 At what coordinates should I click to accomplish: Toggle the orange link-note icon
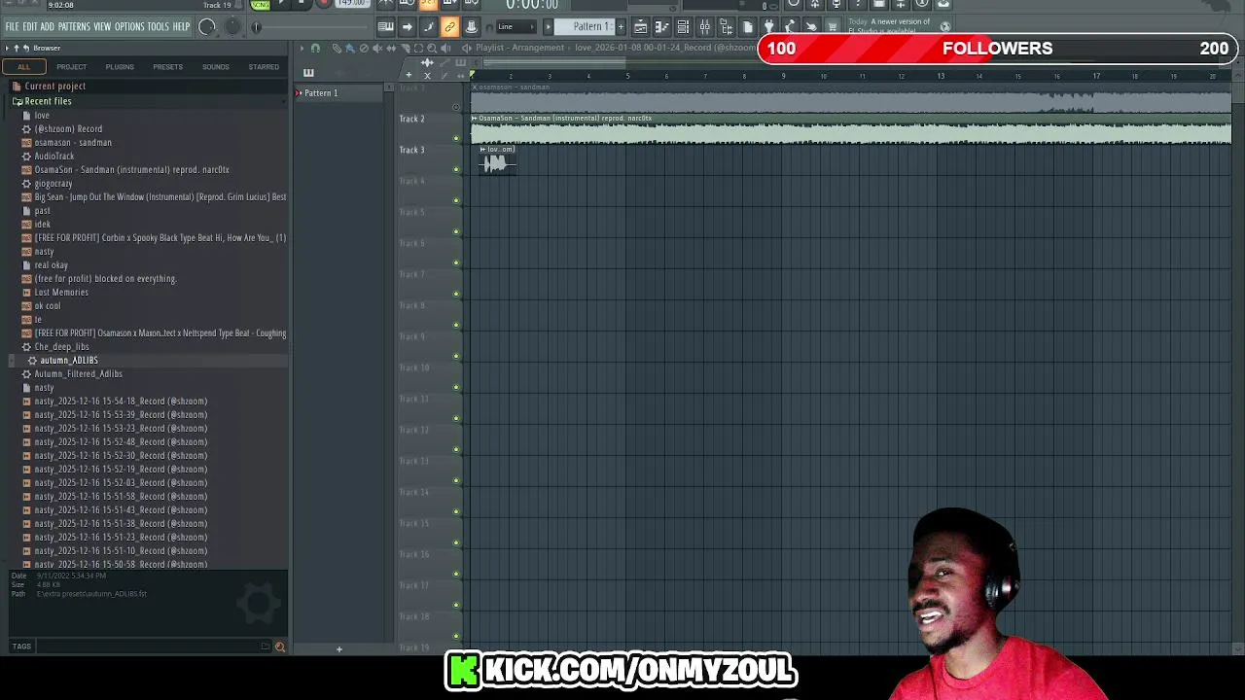click(449, 27)
